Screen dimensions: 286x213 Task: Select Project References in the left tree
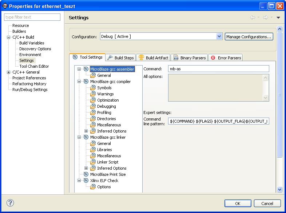click(x=29, y=78)
